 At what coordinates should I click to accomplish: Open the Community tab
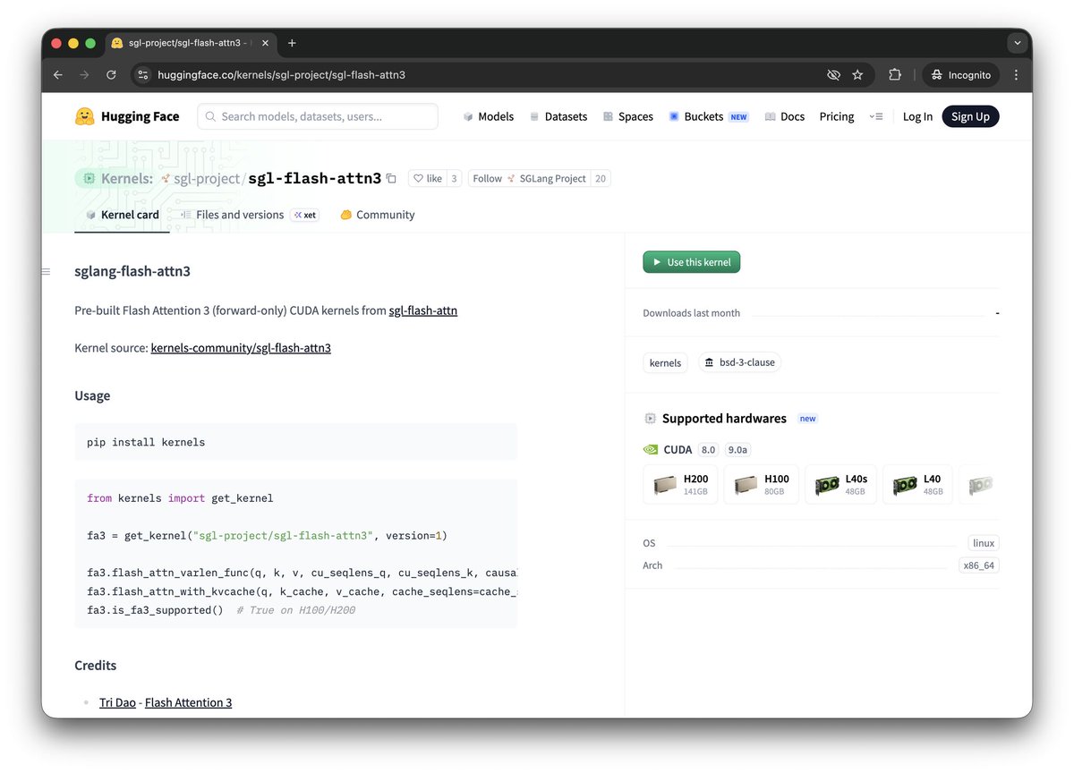pyautogui.click(x=386, y=215)
